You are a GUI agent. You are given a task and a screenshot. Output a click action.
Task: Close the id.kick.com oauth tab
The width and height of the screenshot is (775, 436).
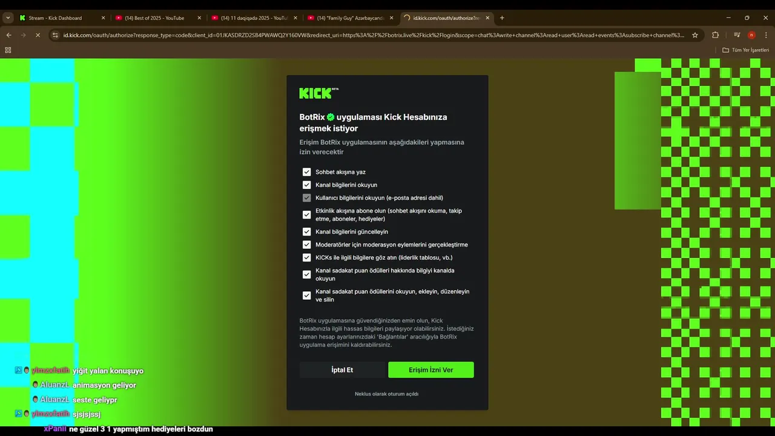[x=487, y=18]
